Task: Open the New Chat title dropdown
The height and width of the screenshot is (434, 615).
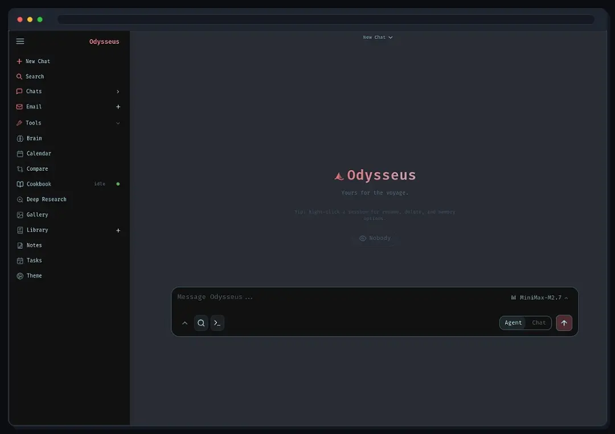Action: point(378,38)
